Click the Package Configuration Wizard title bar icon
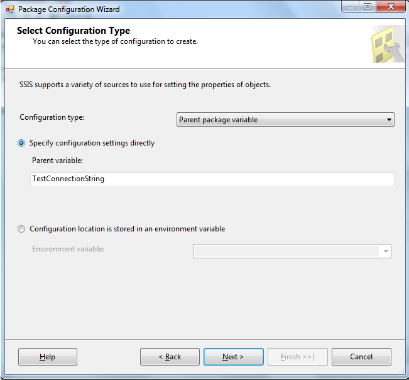 10,9
